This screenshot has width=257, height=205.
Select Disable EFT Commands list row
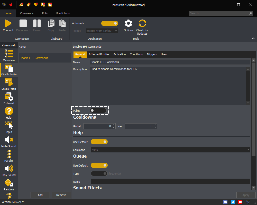[x=45, y=58]
